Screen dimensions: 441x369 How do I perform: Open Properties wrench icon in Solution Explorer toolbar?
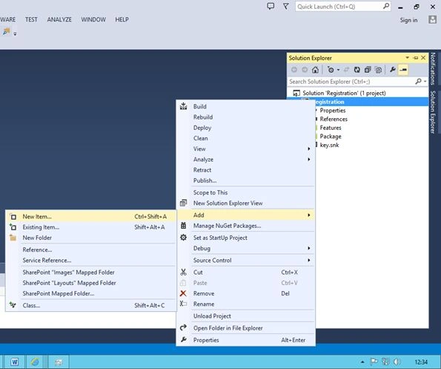(392, 70)
